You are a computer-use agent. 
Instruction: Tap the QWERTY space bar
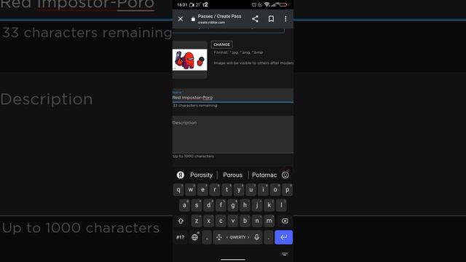[x=238, y=237]
